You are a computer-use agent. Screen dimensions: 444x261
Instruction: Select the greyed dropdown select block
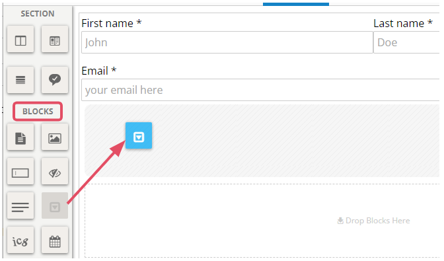(55, 205)
